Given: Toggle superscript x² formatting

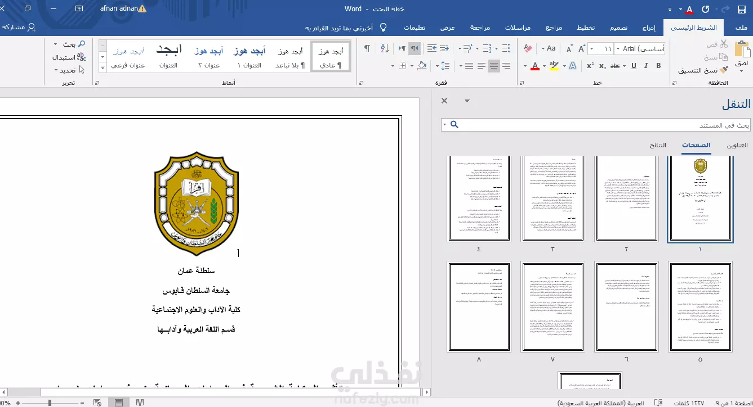Looking at the screenshot, I should click(590, 66).
